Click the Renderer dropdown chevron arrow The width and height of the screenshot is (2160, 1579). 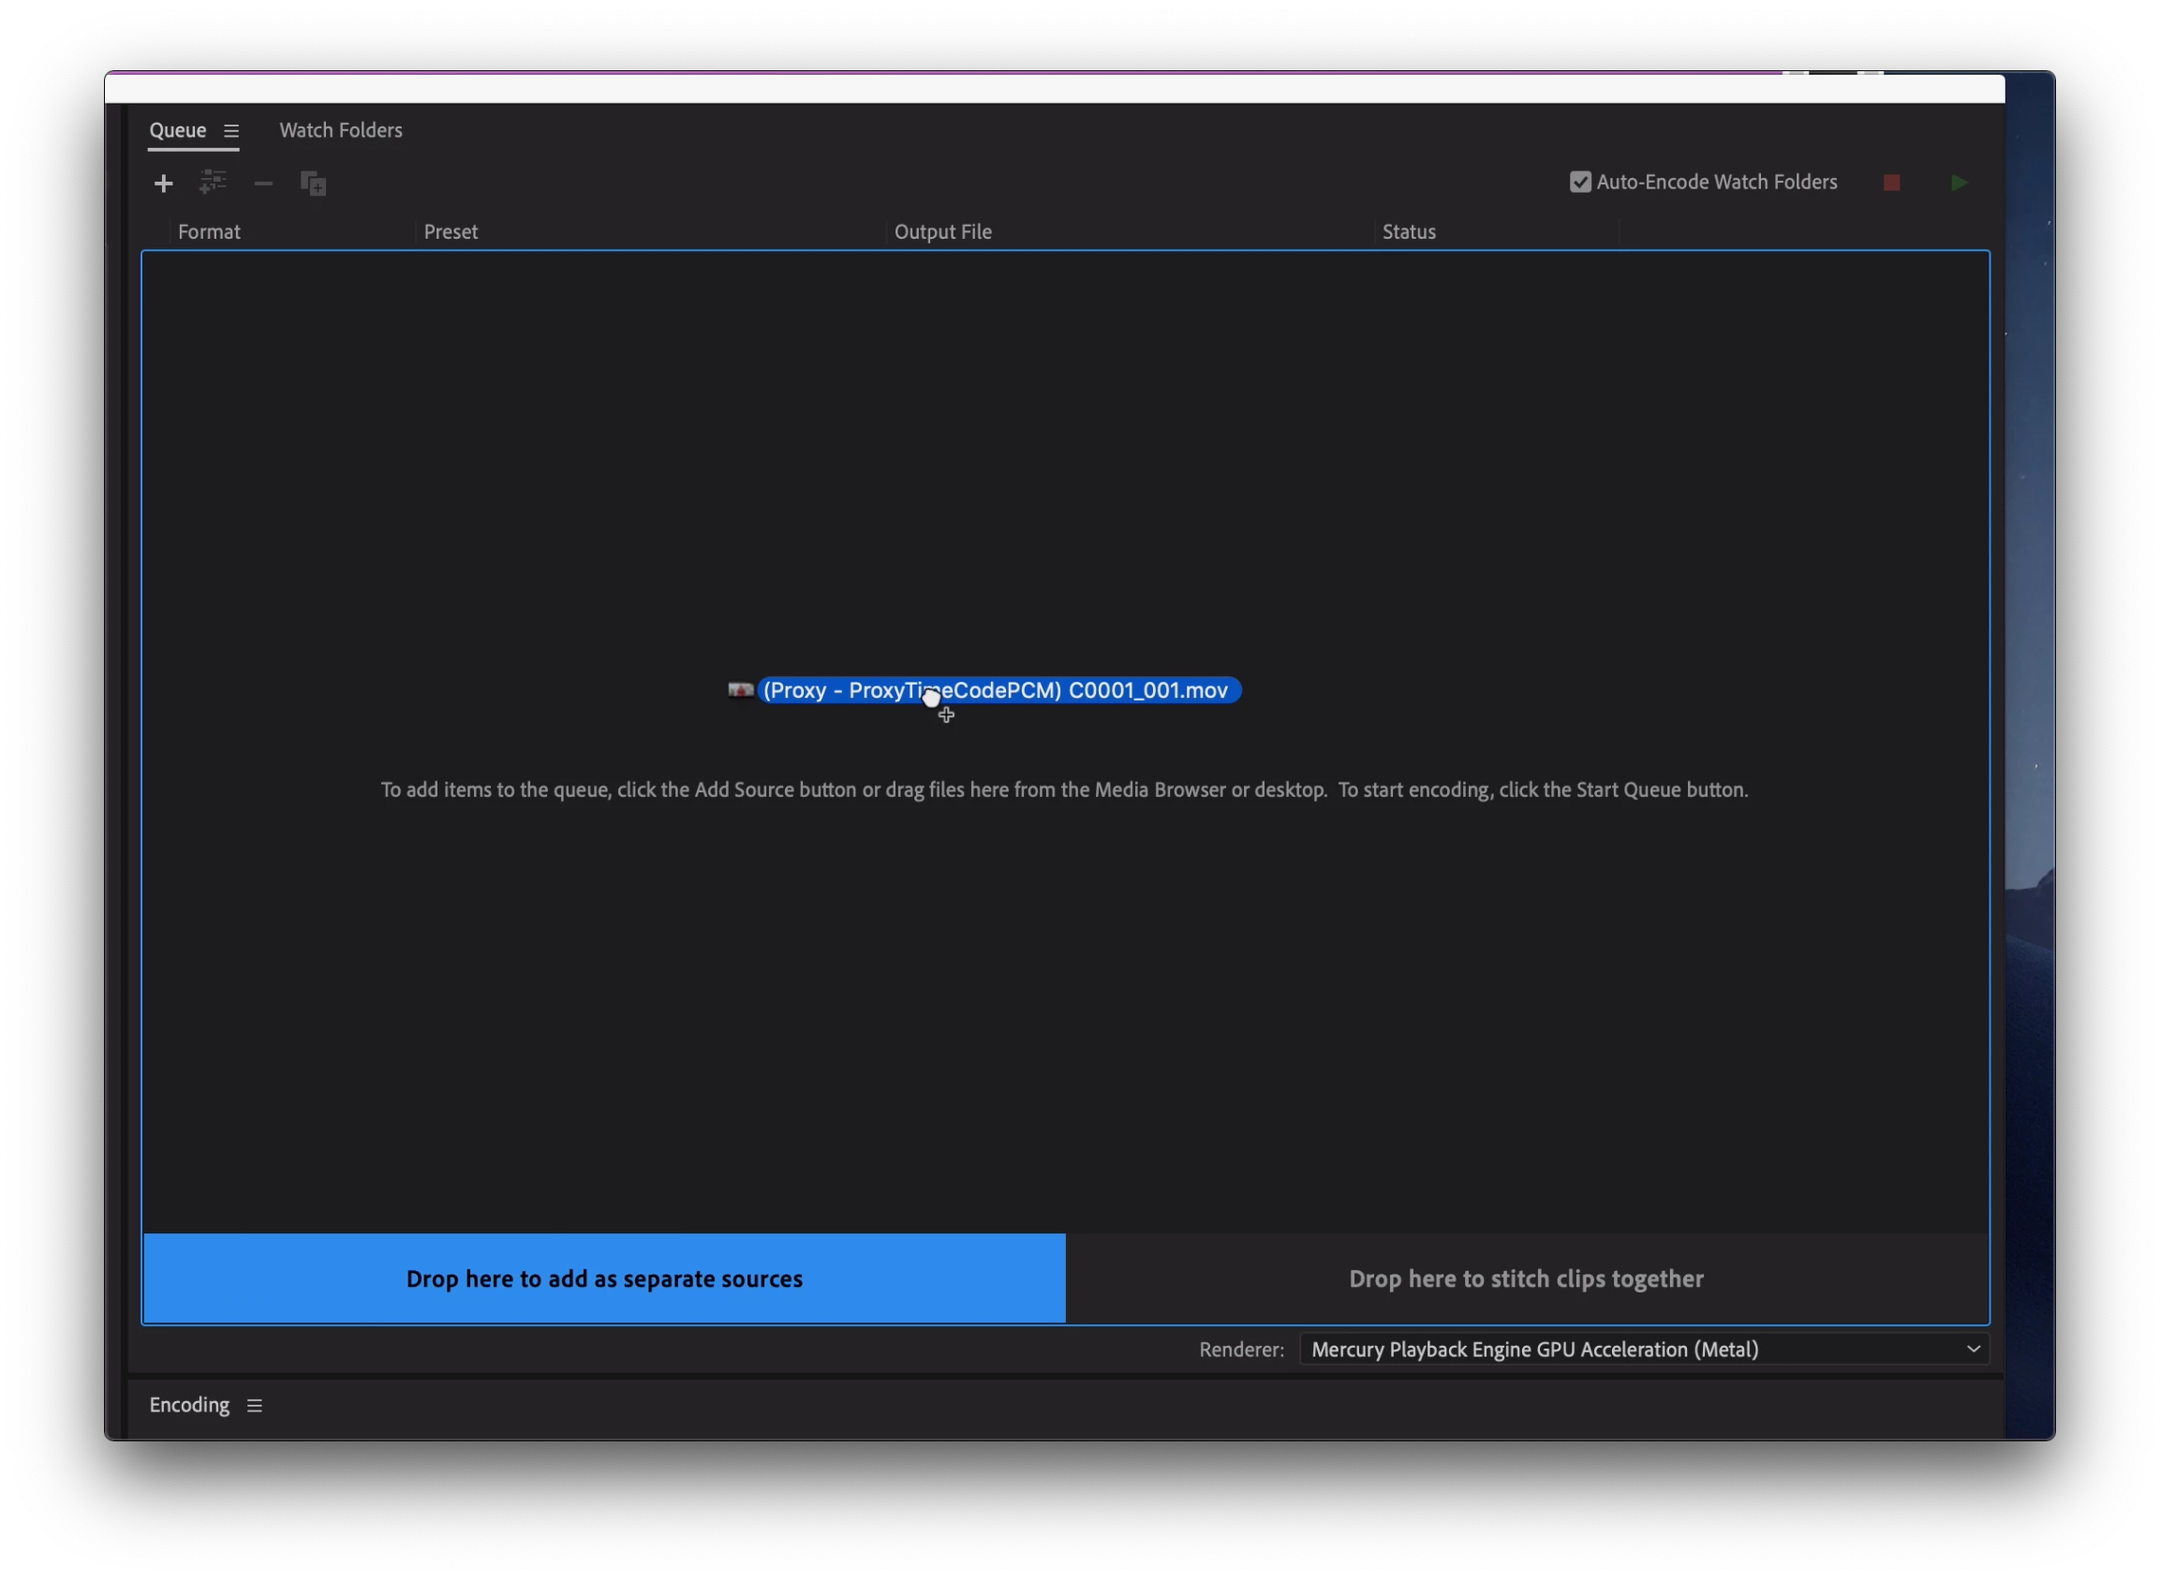pyautogui.click(x=1973, y=1349)
